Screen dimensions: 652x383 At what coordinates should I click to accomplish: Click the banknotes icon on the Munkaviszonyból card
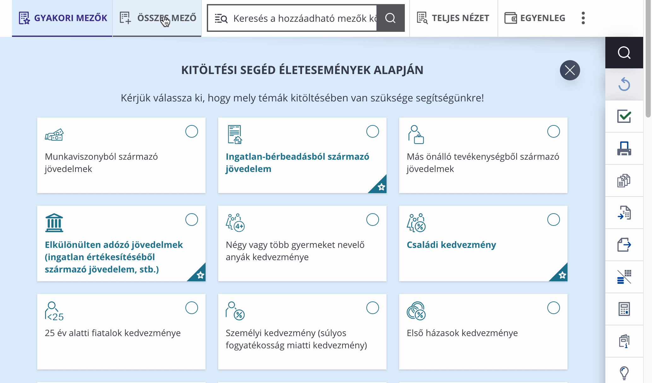(54, 135)
